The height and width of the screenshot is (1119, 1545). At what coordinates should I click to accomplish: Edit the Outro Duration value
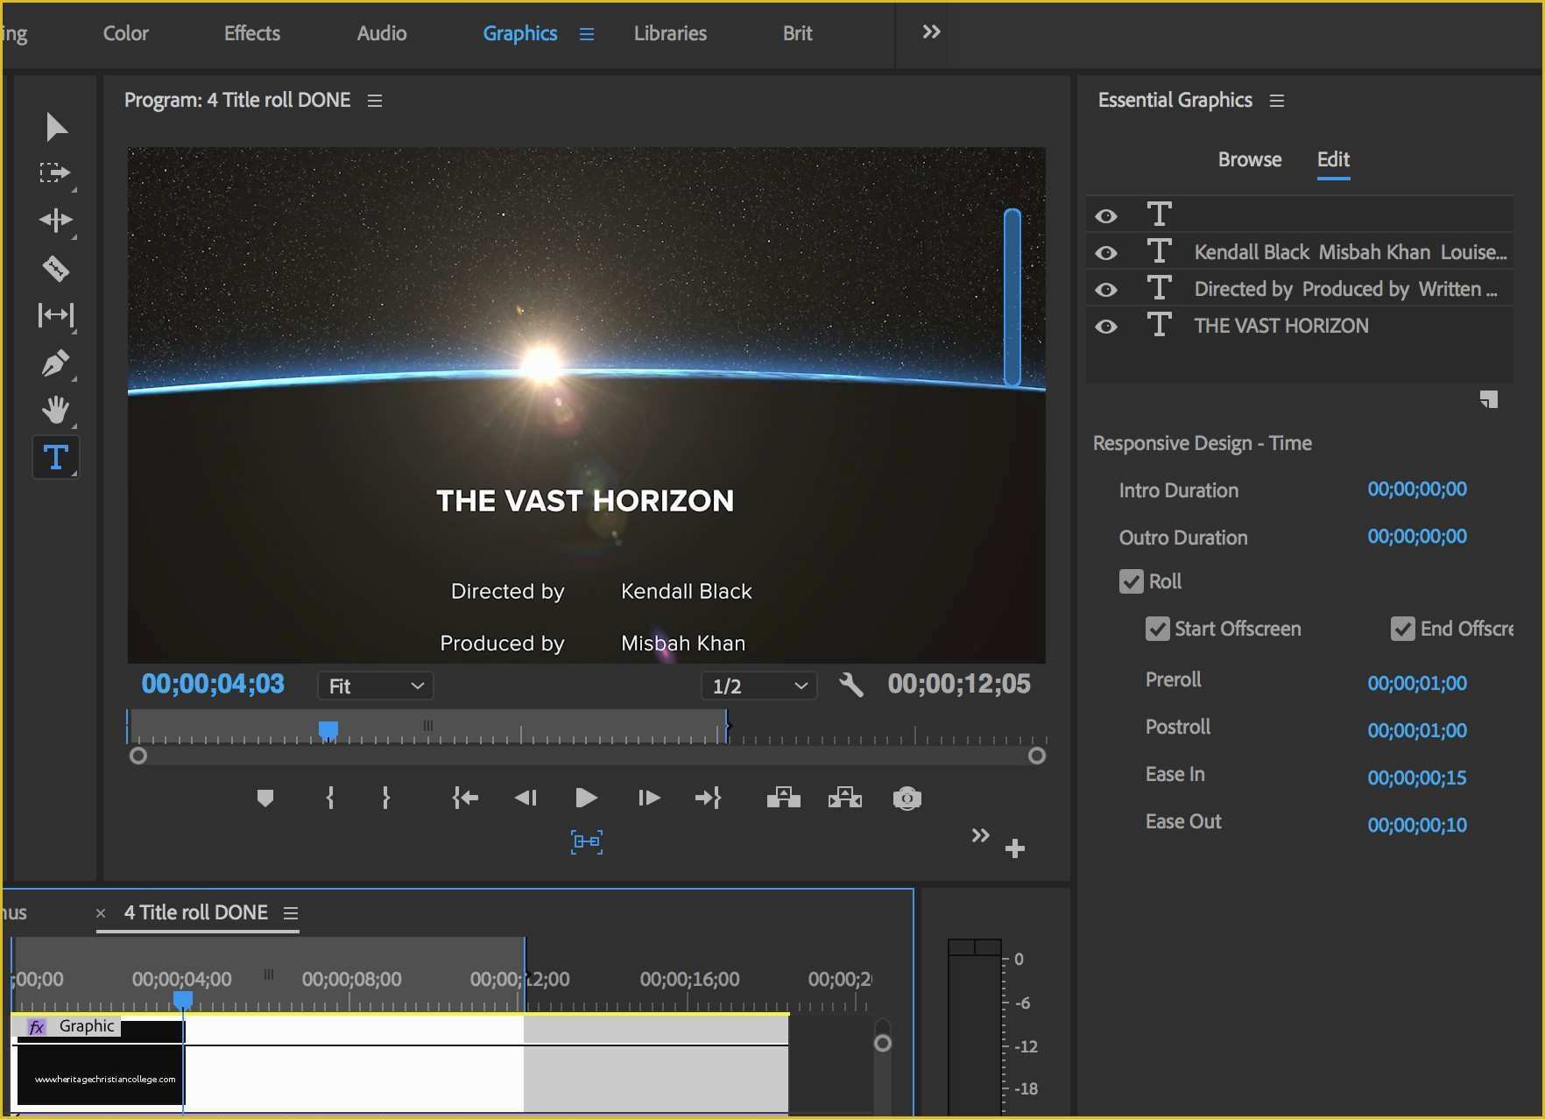(x=1417, y=537)
